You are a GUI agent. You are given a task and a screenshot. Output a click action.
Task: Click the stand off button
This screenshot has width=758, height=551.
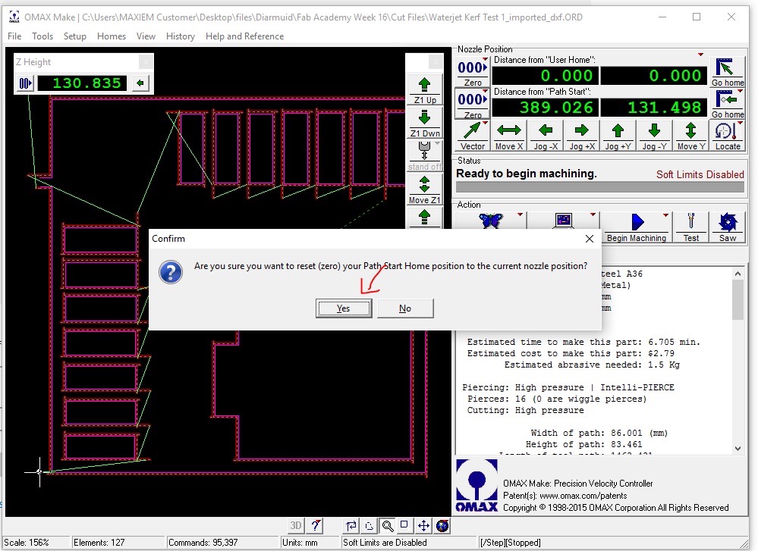(x=424, y=156)
